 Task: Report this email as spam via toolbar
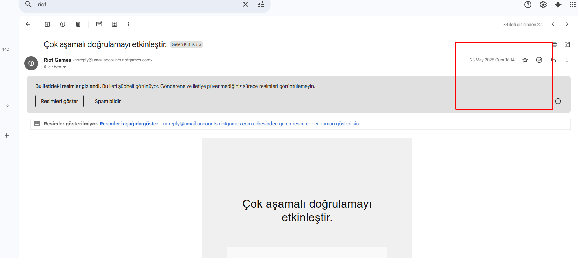pyautogui.click(x=63, y=24)
